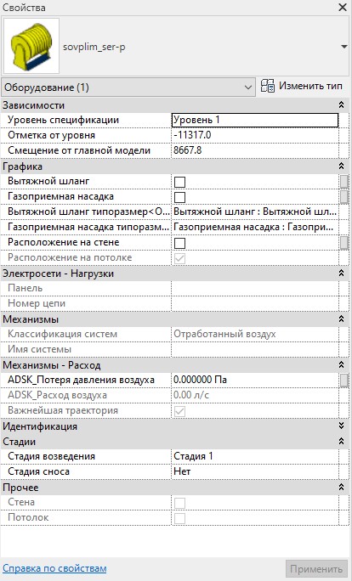The width and height of the screenshot is (352, 581).
Task: Collapse the Графика section
Action: (341, 166)
